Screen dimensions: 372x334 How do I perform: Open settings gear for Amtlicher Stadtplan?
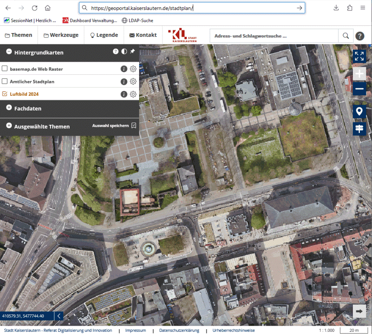tap(133, 81)
